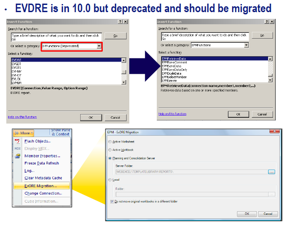287x226 pixels.
Task: Click down arrow of EVDRE function list scrollbar
Action: (124, 82)
